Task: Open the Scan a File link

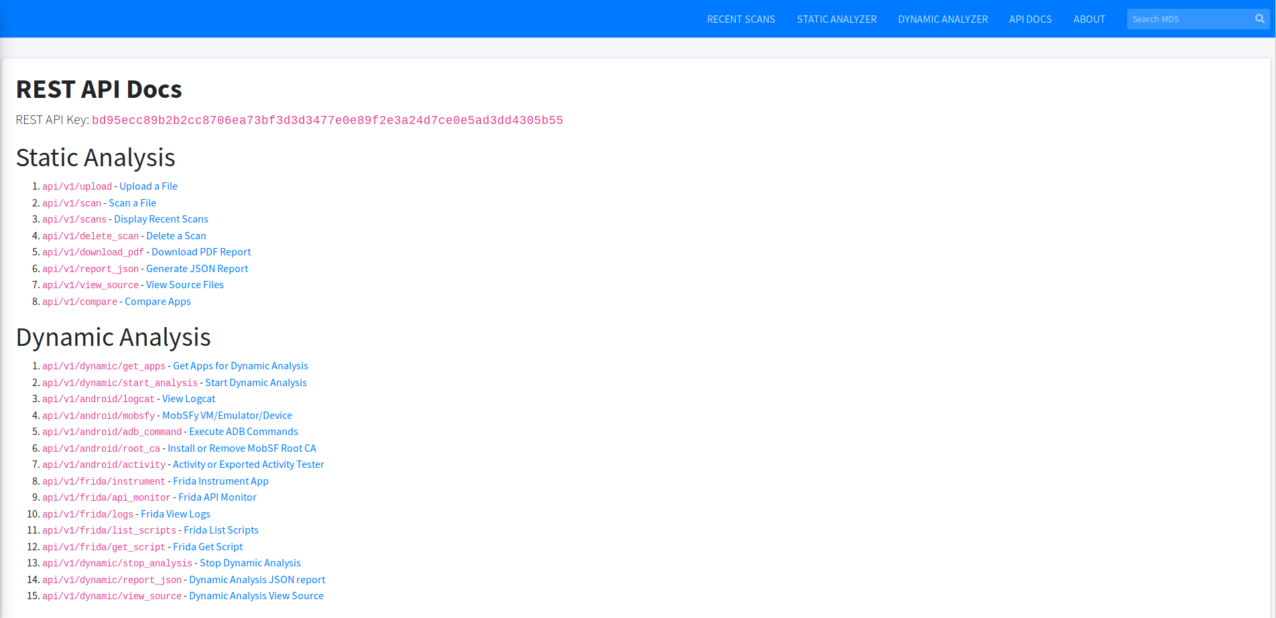Action: tap(132, 203)
